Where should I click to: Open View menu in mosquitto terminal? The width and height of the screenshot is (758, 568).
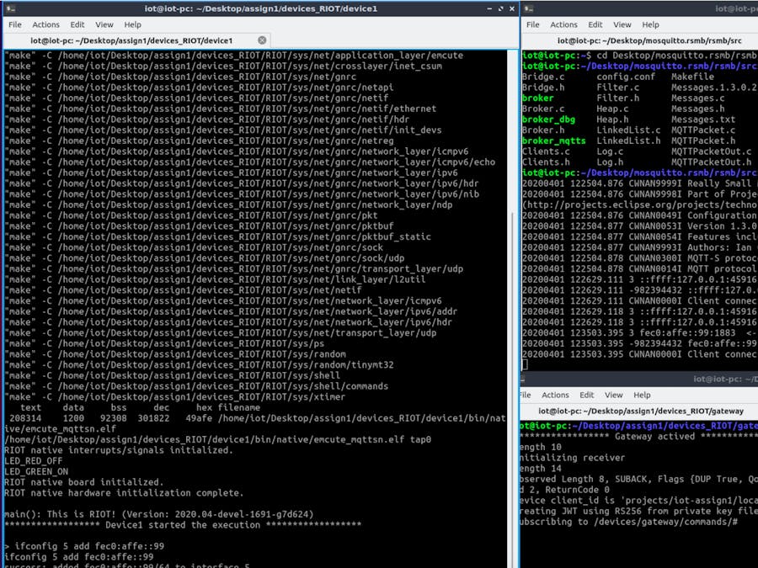tap(622, 24)
